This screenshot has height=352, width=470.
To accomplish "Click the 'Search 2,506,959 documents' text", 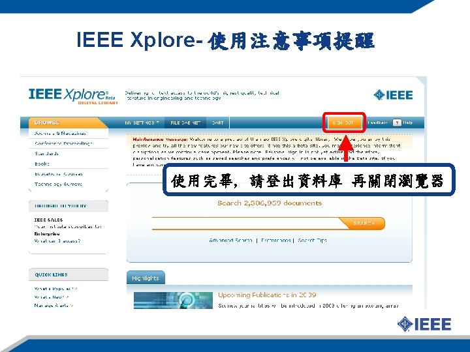I will pos(270,203).
